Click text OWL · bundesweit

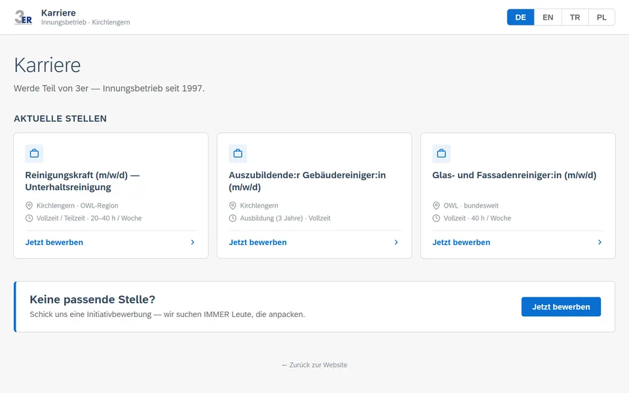point(471,206)
